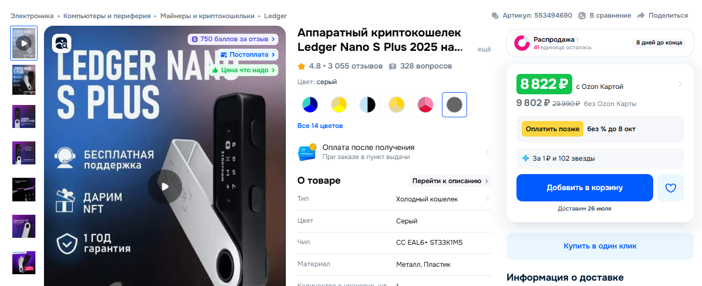Click the rating star icon
Screen dimensions: 702x286
click(x=301, y=66)
